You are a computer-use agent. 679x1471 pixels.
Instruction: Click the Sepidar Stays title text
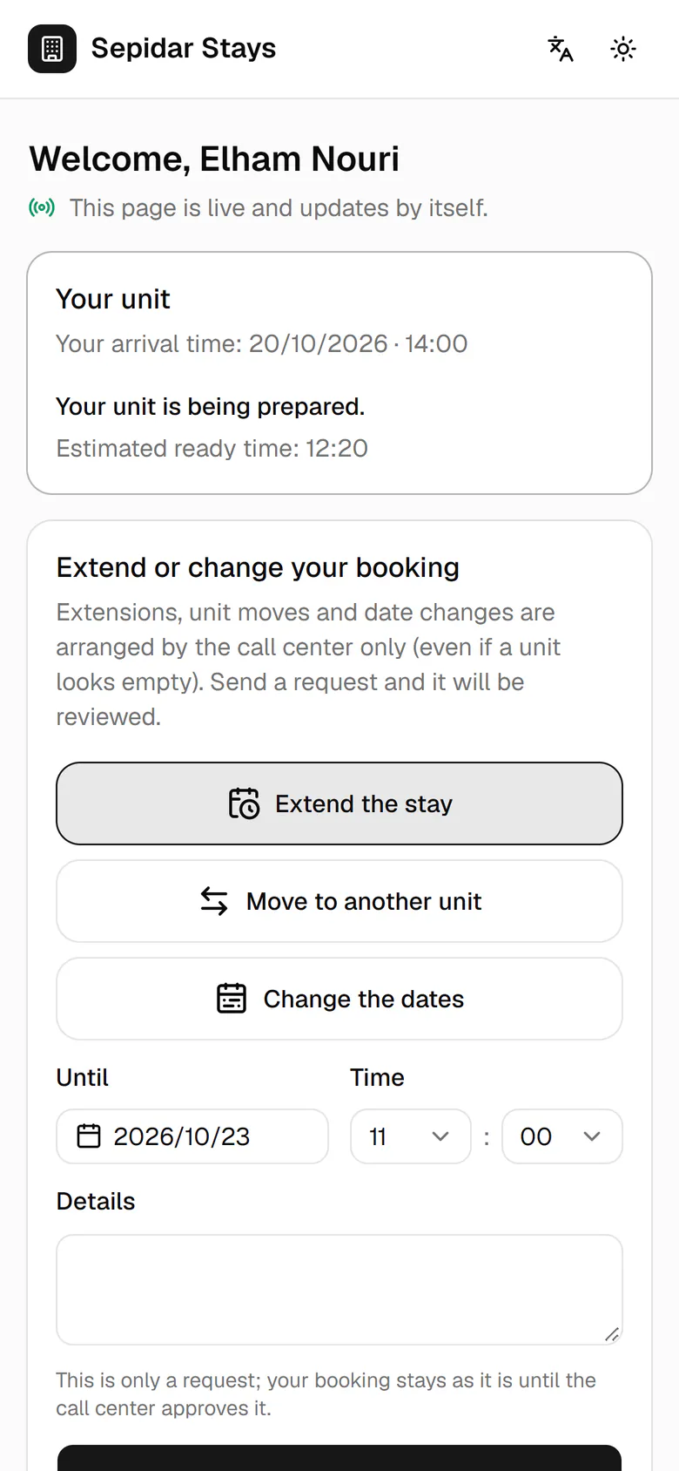184,49
